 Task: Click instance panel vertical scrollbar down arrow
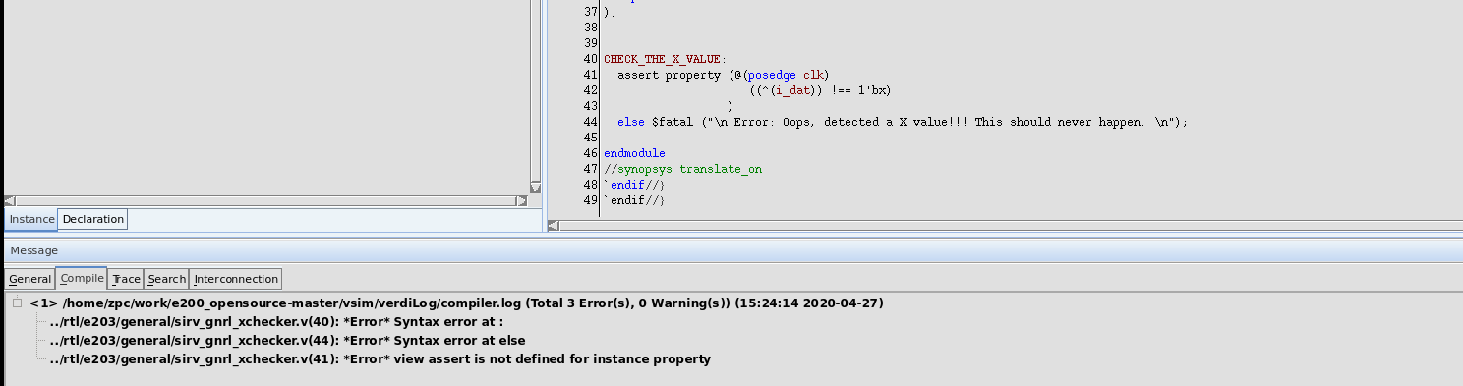coord(535,187)
